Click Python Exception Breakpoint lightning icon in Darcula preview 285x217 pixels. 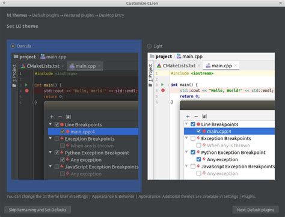(62, 153)
